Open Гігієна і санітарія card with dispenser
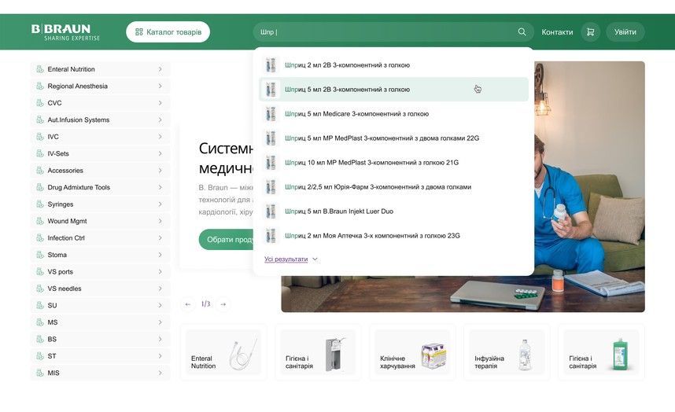This screenshot has width=675, height=412. pos(318,352)
